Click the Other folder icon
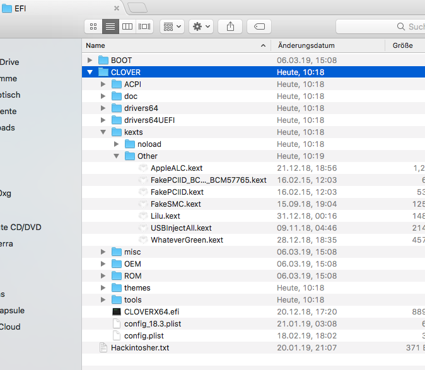 click(130, 156)
